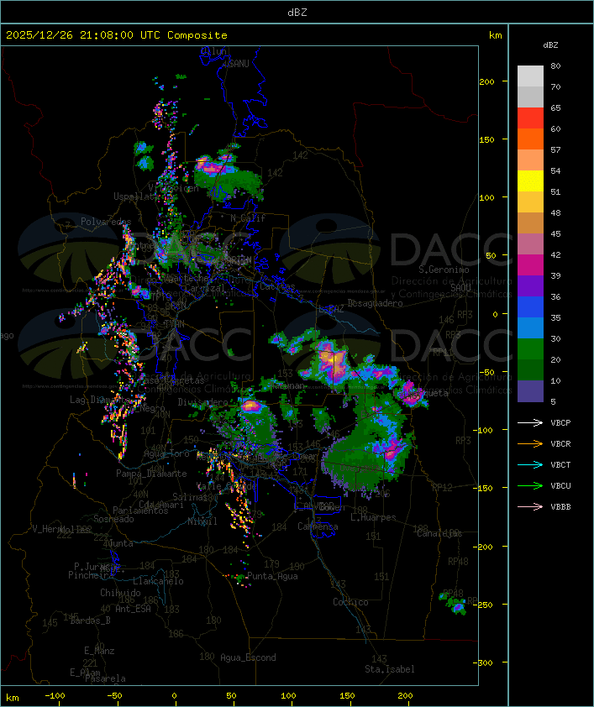Click the Uspallata place label

click(136, 196)
